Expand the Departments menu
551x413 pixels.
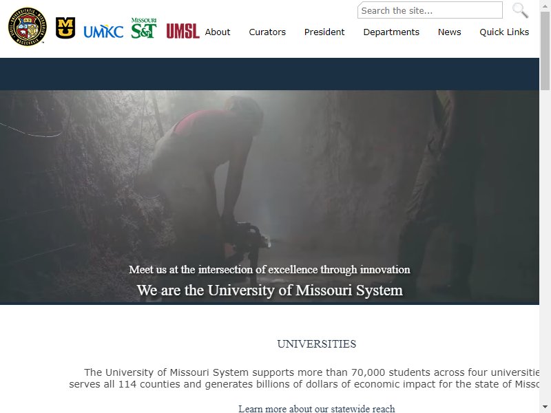coord(391,32)
